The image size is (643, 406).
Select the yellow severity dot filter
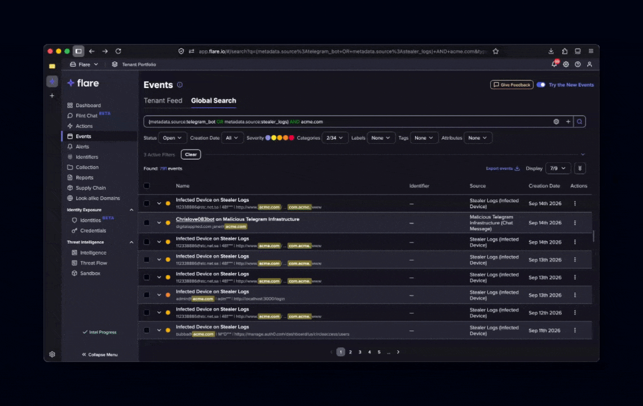pyautogui.click(x=274, y=138)
